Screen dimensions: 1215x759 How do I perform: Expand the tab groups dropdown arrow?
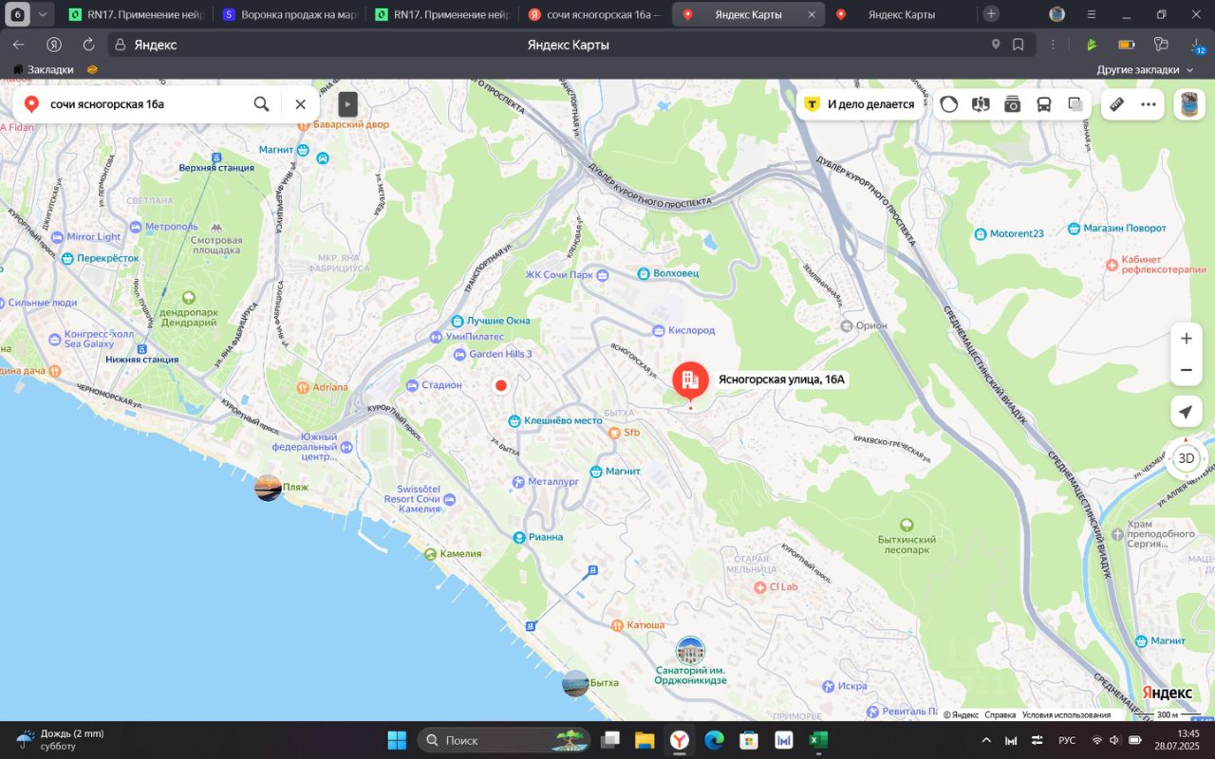pyautogui.click(x=43, y=14)
